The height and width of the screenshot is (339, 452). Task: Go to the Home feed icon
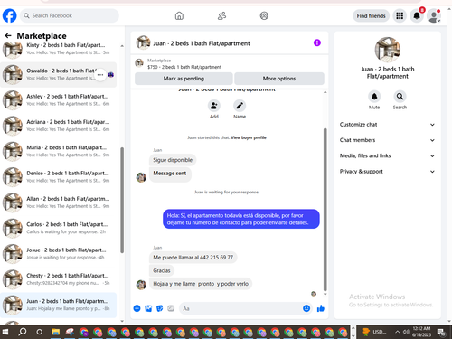(x=179, y=15)
